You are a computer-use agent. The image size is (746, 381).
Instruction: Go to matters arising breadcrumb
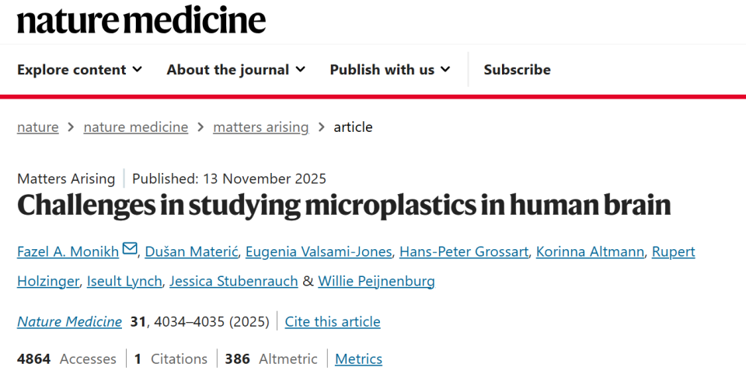260,127
